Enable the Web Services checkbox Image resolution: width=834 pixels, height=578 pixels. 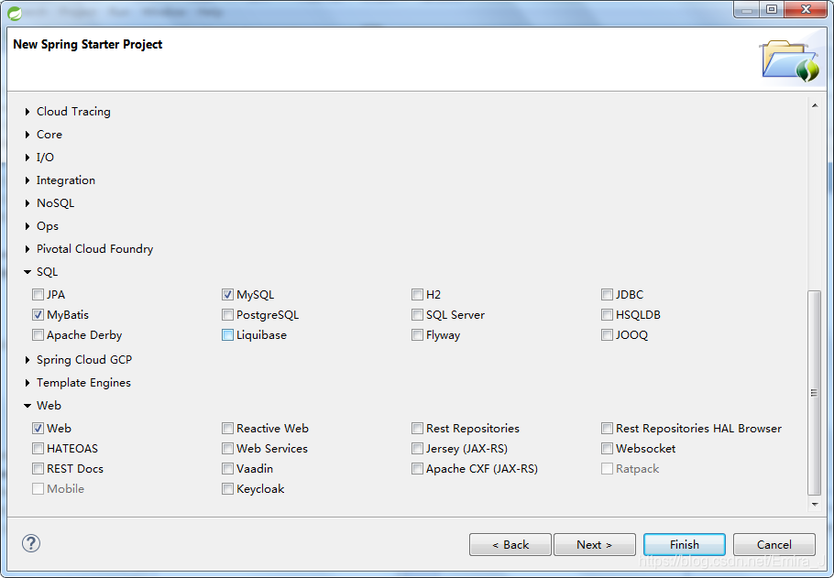227,448
